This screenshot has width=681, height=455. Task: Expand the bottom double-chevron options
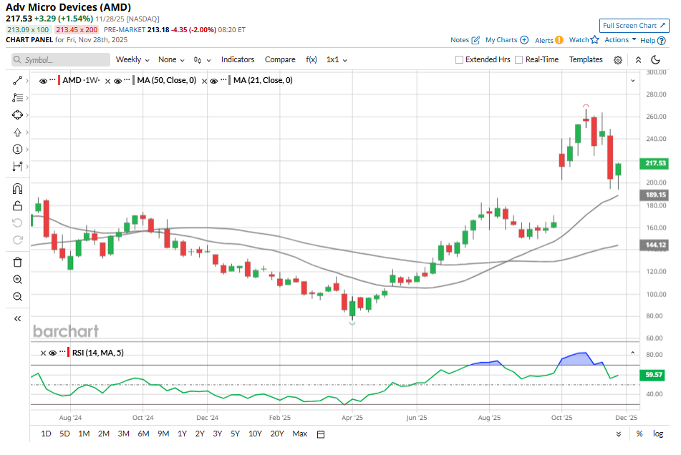619,434
